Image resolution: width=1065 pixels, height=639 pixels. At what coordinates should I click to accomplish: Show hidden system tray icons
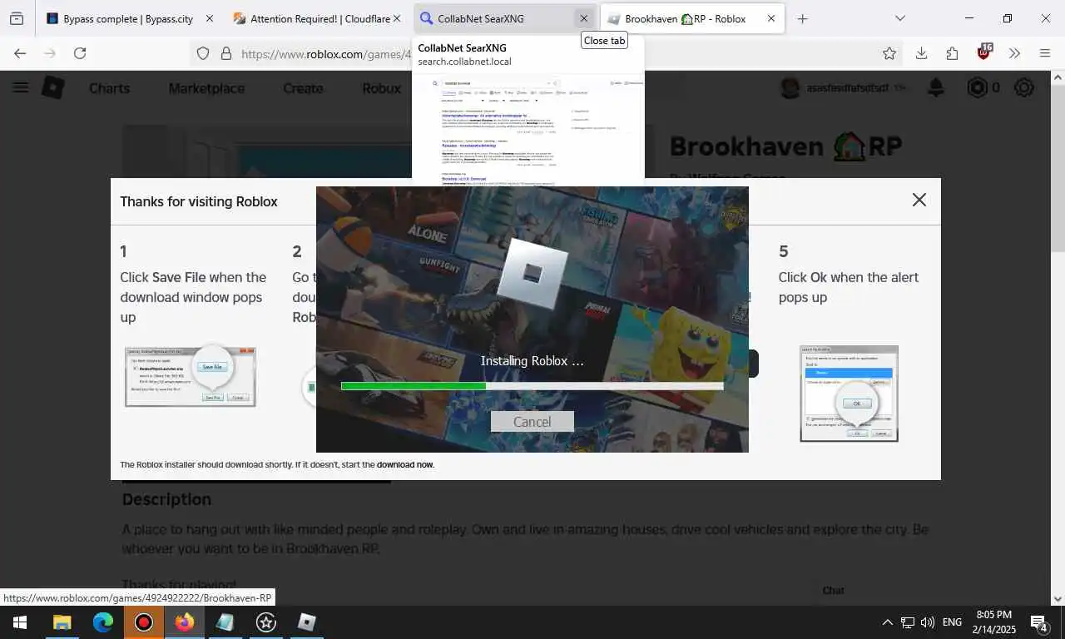coord(887,622)
